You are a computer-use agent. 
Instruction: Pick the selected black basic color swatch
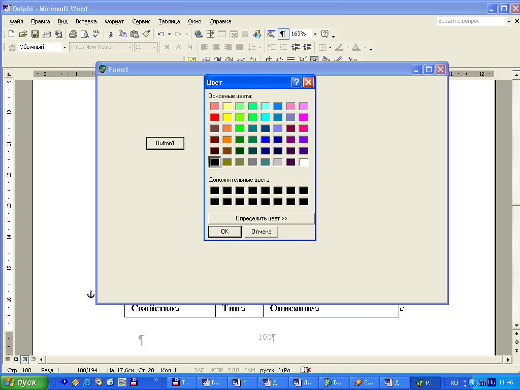(215, 162)
